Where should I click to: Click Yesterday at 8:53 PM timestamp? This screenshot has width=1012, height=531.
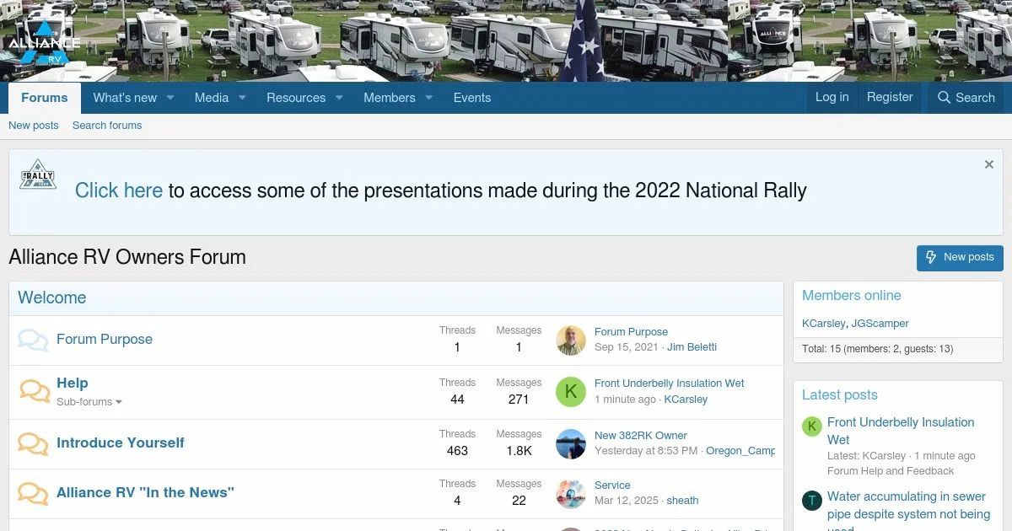coord(646,451)
